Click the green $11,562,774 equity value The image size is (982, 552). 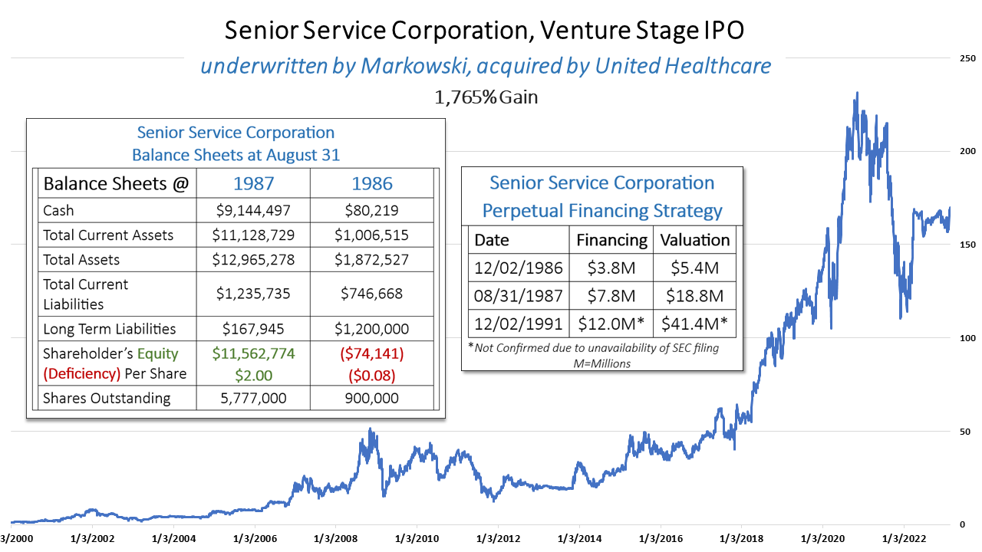point(253,354)
